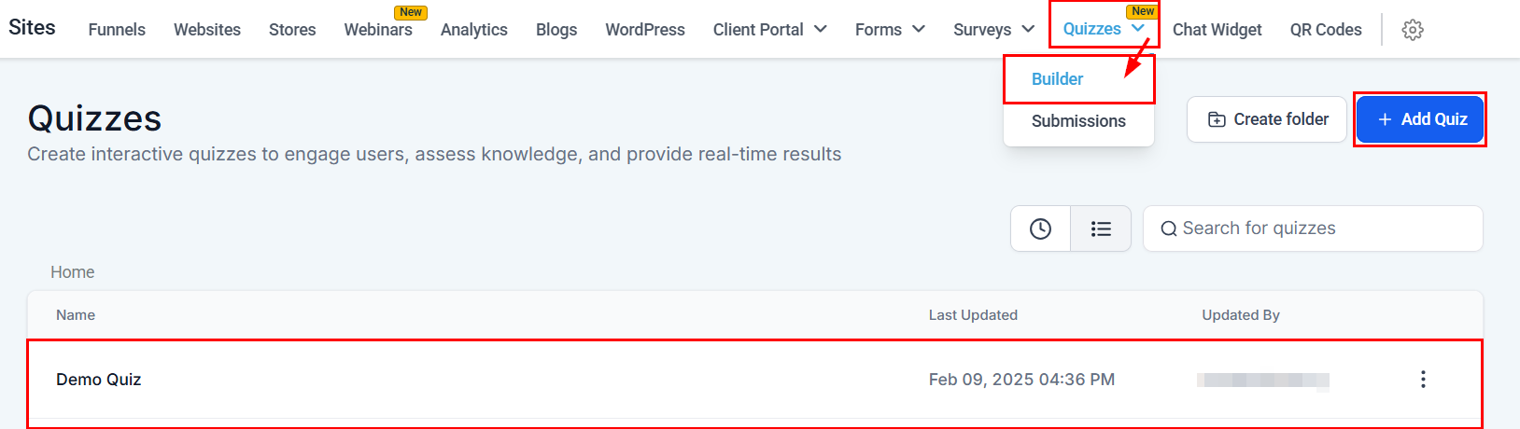Expand the Quizzes dropdown chevron
This screenshot has width=1520, height=429.
click(1138, 29)
